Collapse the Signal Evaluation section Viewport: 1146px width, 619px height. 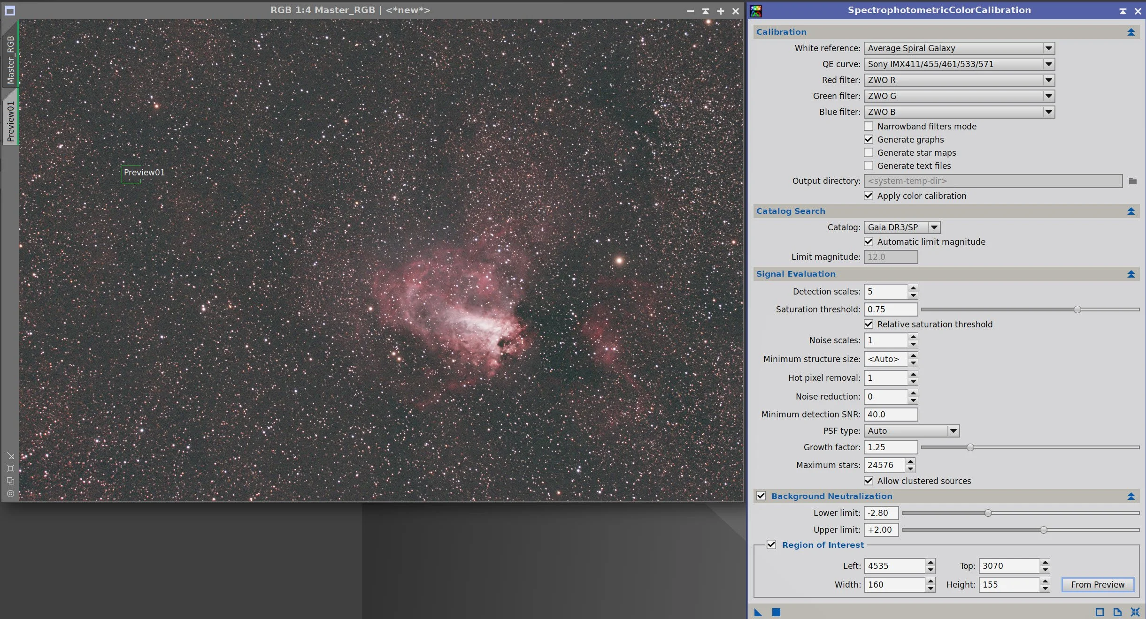(1131, 274)
